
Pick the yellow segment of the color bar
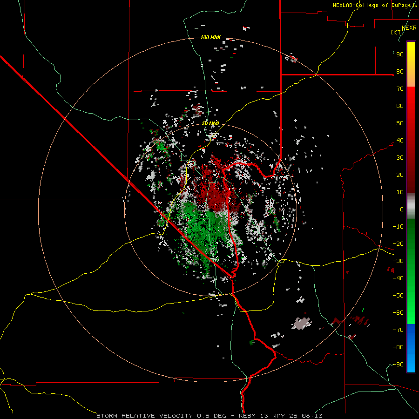tap(411, 64)
